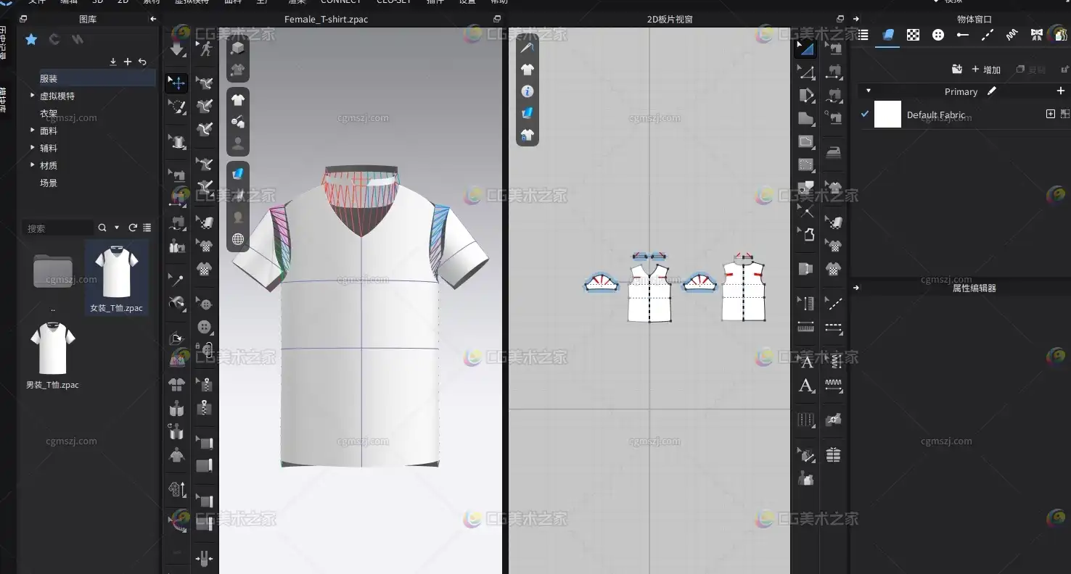Viewport: 1071px width, 574px height.
Task: Click the blue star favorites icon
Action: coord(31,39)
